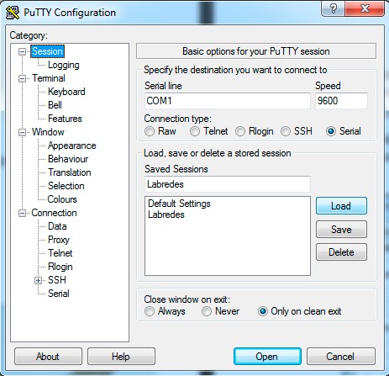Expand the SSH tree node
Image resolution: width=389 pixels, height=376 pixels.
(x=39, y=280)
